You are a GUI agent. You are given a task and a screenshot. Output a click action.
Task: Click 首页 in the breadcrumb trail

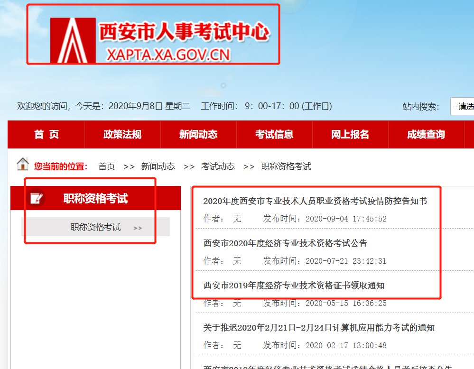tap(106, 166)
